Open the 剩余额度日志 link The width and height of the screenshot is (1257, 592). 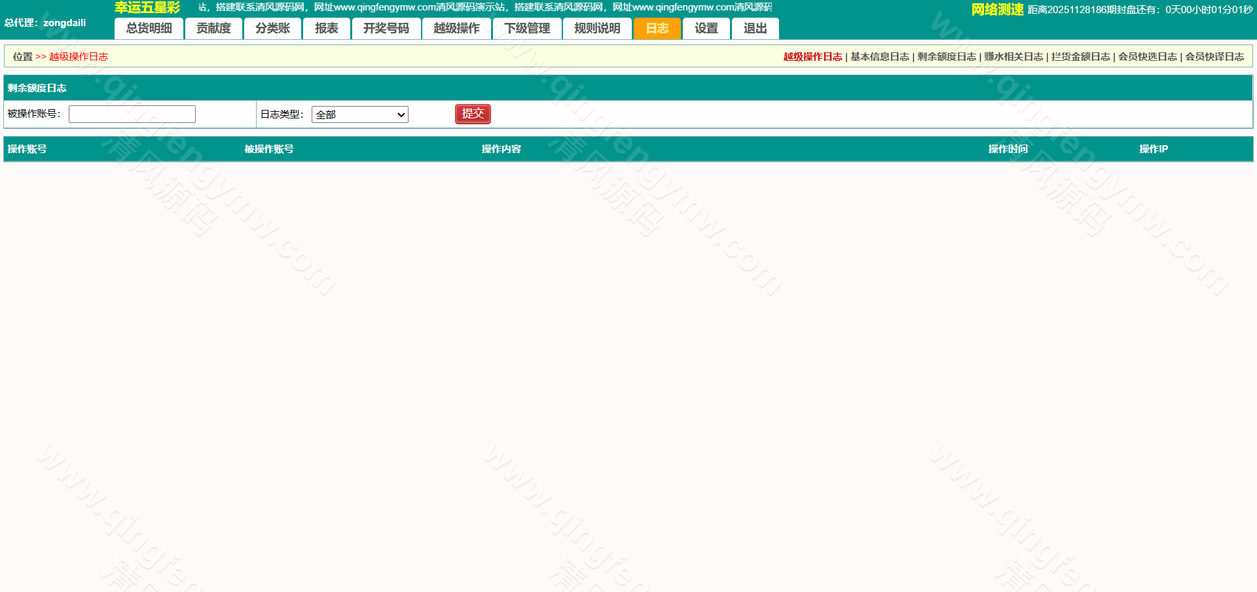(946, 57)
